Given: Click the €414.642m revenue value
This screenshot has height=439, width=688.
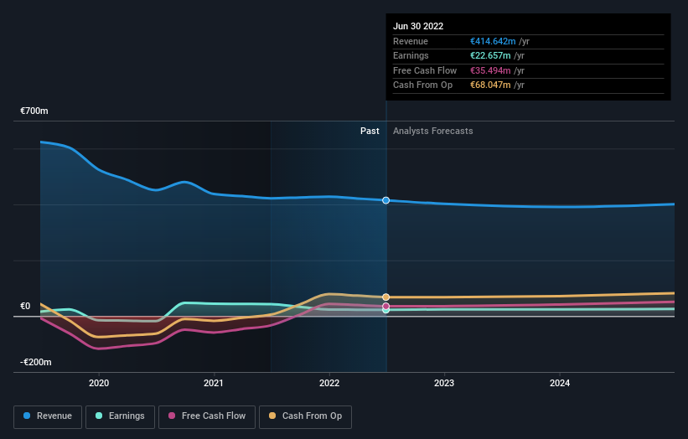Looking at the screenshot, I should [x=493, y=41].
